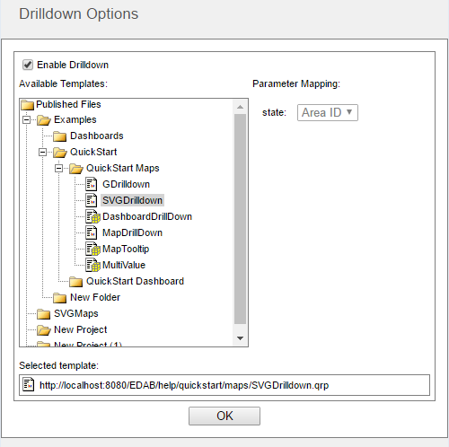449x447 pixels.
Task: Click the MultiValue dashboard file icon
Action: click(92, 265)
